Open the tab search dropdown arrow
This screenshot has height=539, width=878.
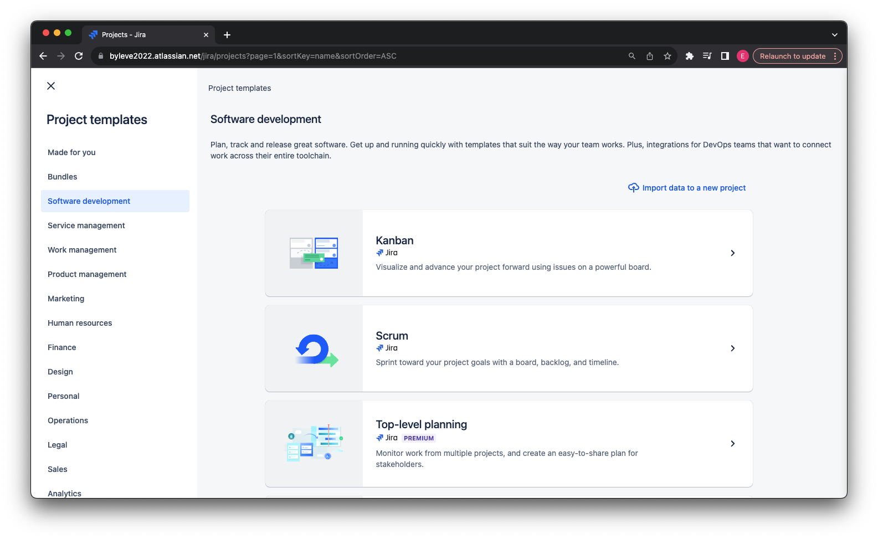click(834, 35)
